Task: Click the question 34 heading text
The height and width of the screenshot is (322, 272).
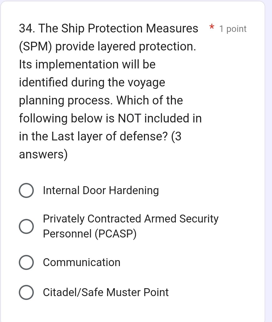Action: click(108, 28)
